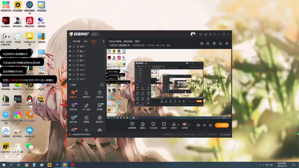
Task: Click the orange 关闭直播 button
Action: point(222,125)
